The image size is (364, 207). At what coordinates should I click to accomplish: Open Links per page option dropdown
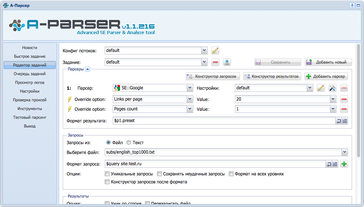tap(190, 99)
